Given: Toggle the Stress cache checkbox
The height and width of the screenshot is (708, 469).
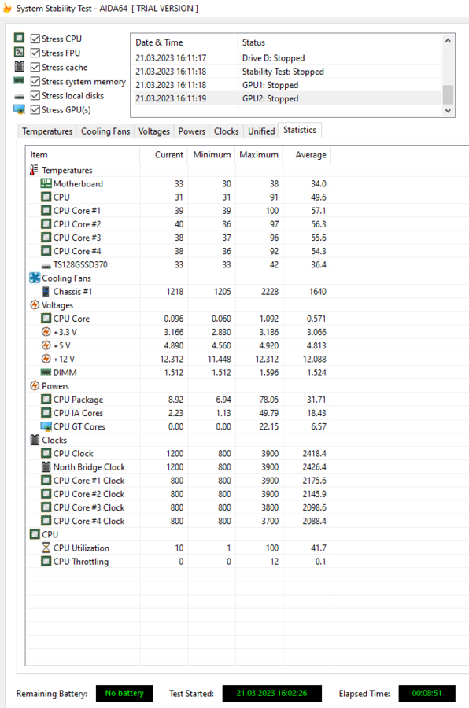Looking at the screenshot, I should (35, 67).
